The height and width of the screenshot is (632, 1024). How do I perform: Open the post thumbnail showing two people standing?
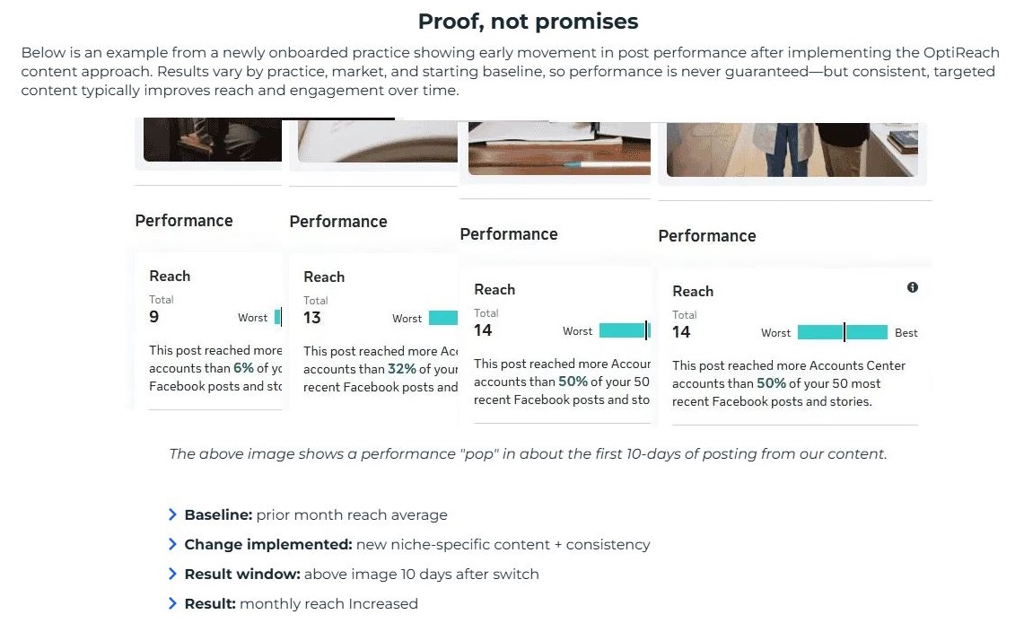tap(790, 150)
